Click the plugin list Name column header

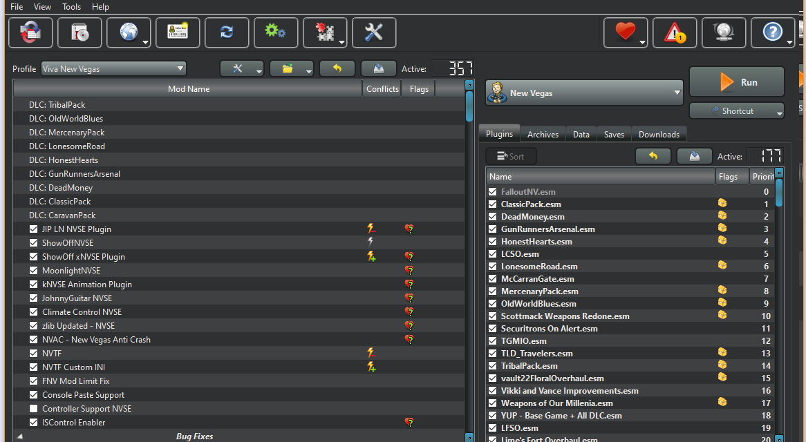coord(601,177)
